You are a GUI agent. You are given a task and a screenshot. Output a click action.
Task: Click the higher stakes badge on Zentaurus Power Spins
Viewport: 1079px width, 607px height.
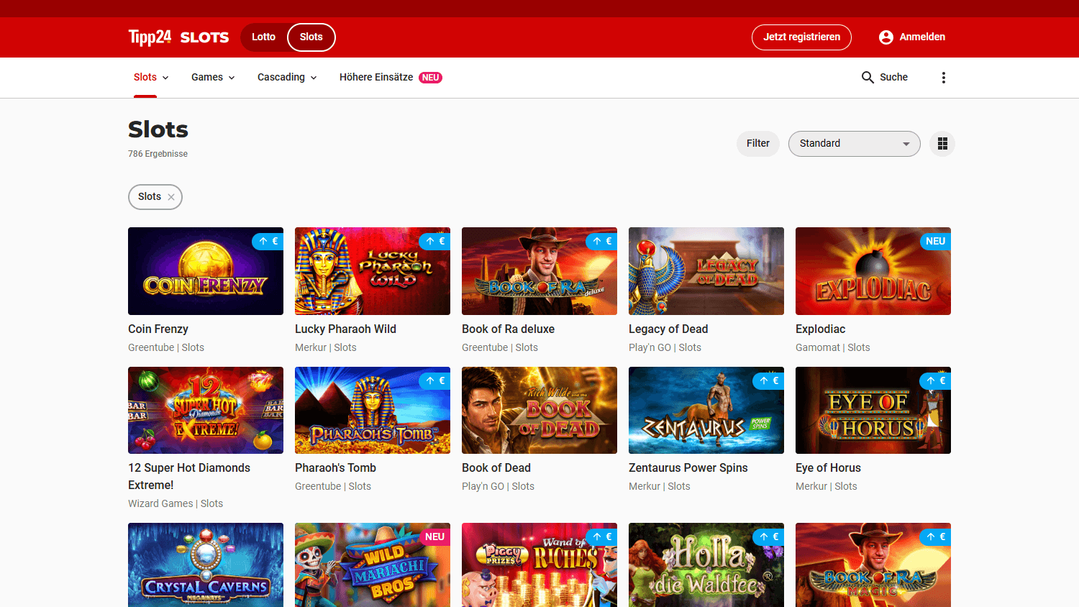768,381
